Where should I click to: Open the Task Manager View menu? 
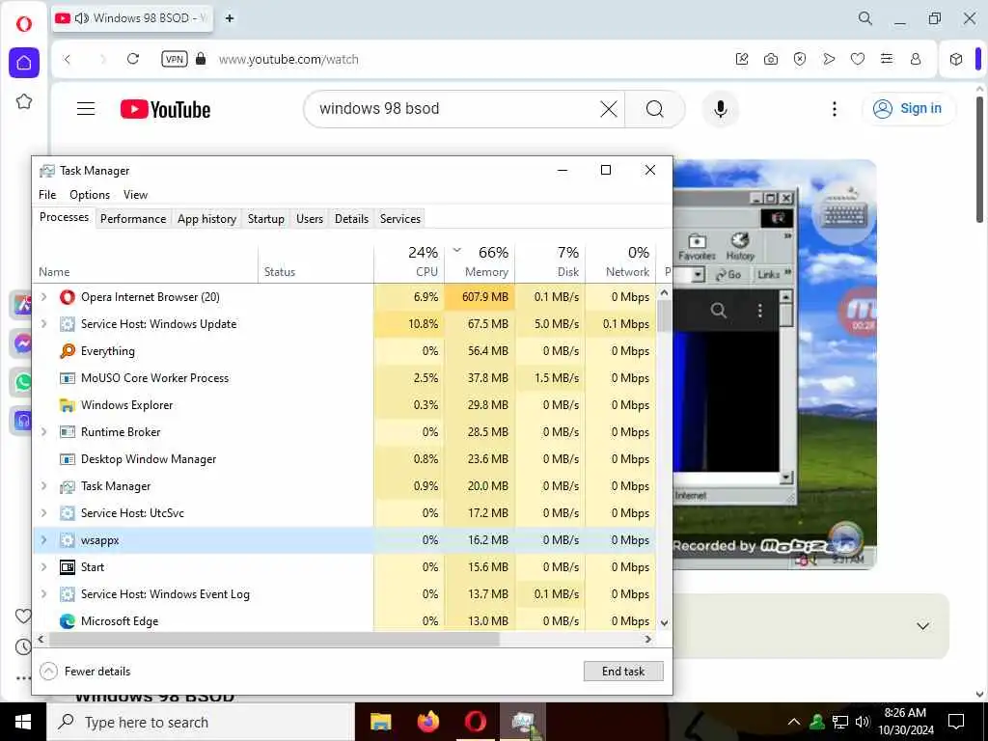pyautogui.click(x=135, y=195)
